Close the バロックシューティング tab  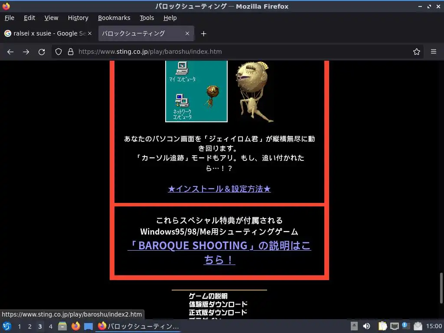click(x=187, y=33)
